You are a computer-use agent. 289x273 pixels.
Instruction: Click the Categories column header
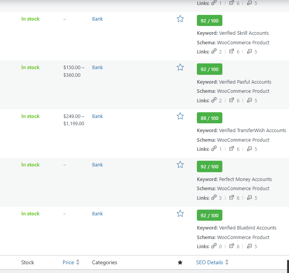(104, 262)
